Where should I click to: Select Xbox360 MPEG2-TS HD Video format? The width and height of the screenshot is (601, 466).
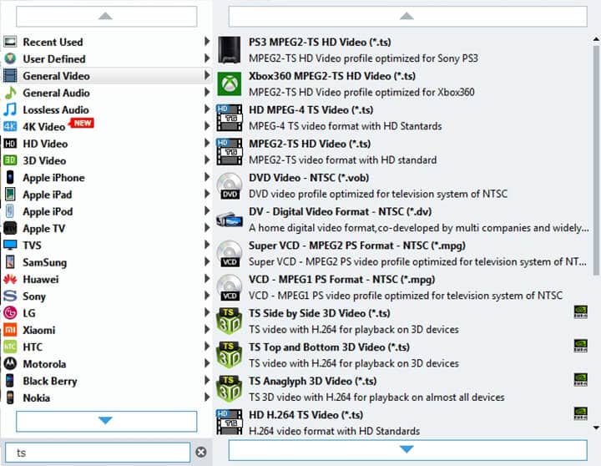point(402,84)
